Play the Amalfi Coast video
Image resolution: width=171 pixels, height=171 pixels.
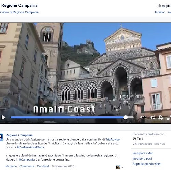pos(3,117)
